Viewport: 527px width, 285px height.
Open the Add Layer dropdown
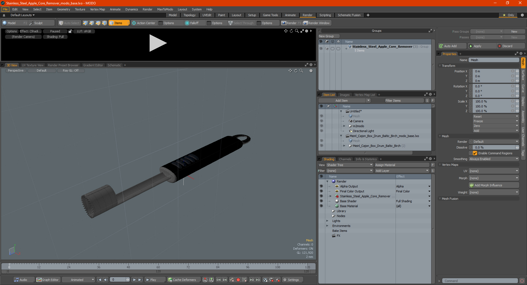[x=402, y=171]
